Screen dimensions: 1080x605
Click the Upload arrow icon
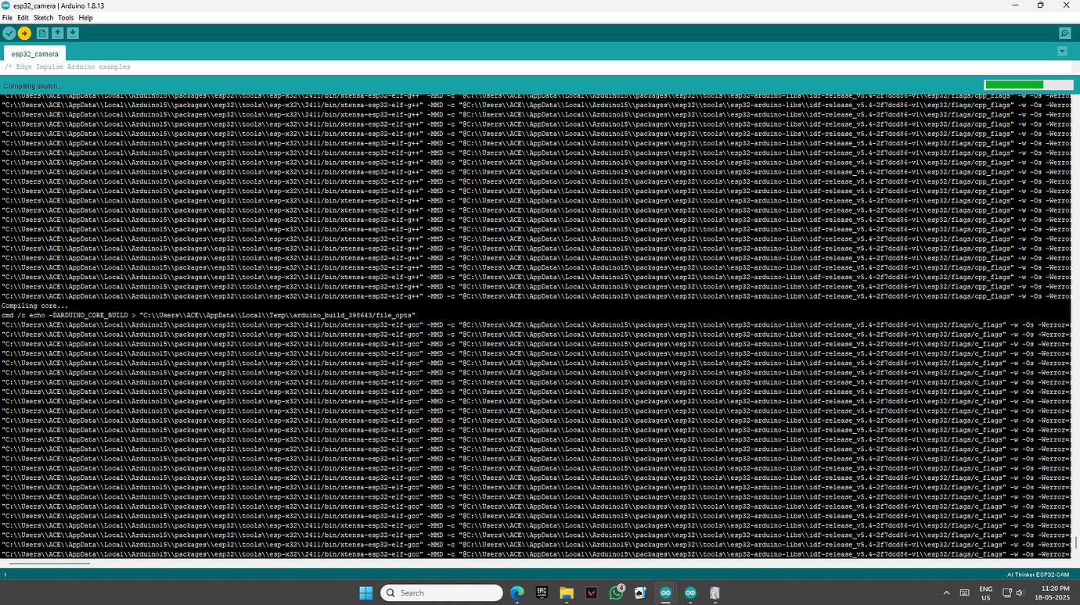(x=24, y=33)
